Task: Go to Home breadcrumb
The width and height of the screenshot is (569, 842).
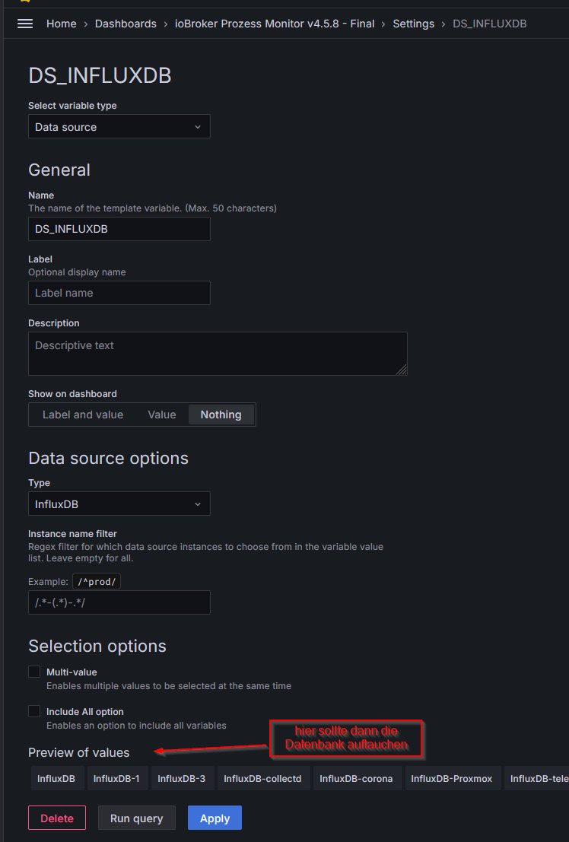Action: tap(61, 24)
